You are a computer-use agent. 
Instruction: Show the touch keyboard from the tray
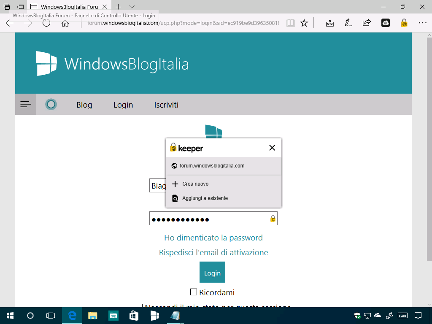(x=403, y=316)
